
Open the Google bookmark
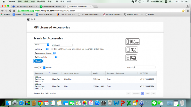[x=17, y=15]
